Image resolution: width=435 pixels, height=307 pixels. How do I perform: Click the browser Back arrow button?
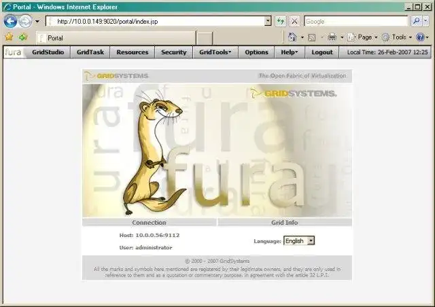(10, 21)
